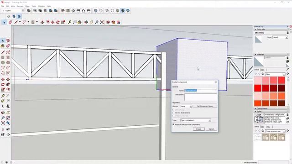
Task: Open the Type undefined dropdown
Action: (x=196, y=120)
